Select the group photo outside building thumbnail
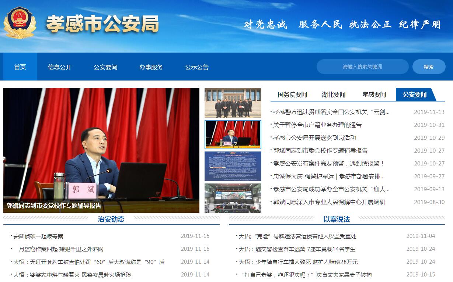The width and height of the screenshot is (453, 282). (233, 103)
